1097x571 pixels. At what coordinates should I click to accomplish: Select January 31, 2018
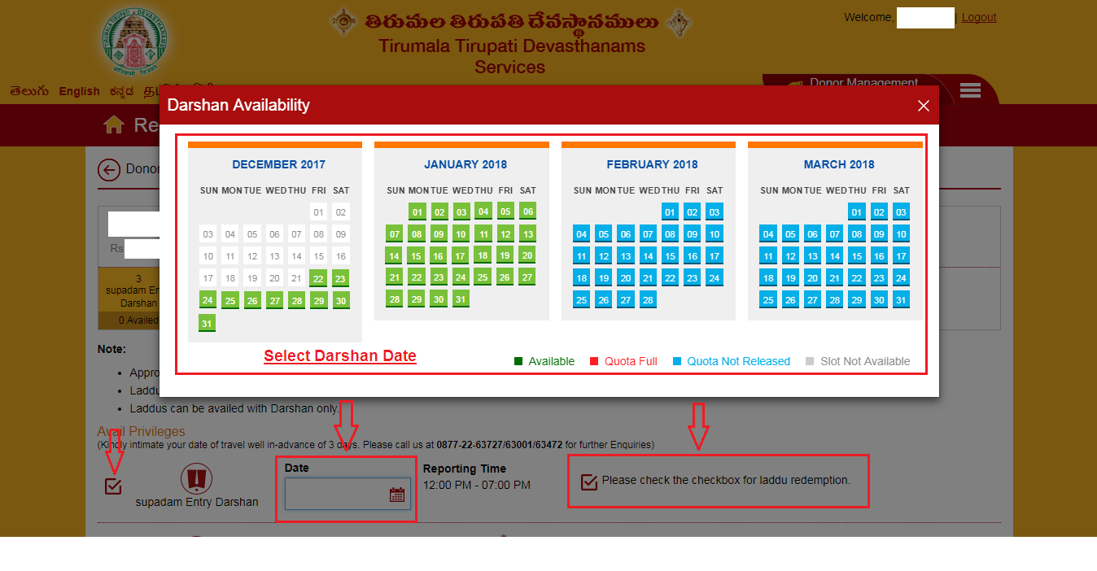461,299
